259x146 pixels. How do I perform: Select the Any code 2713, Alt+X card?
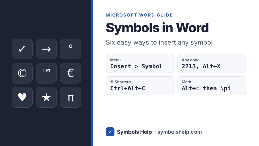[x=212, y=64]
